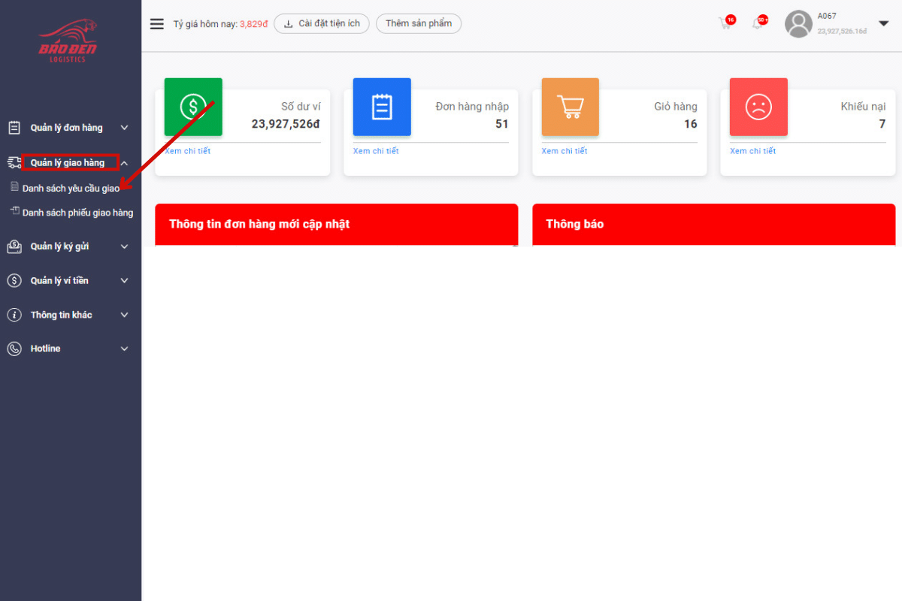Click the red complaint sad face icon
902x601 pixels.
(758, 107)
